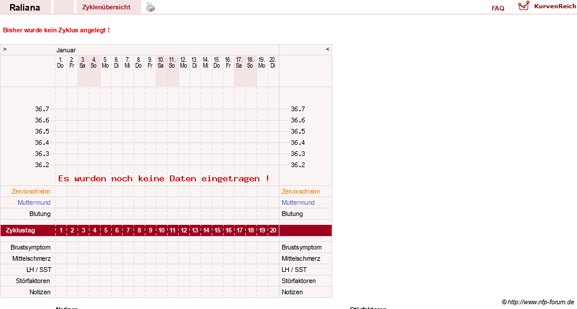Image resolution: width=577 pixels, height=309 pixels.
Task: Click the right Zervixschleim label
Action: tap(301, 191)
